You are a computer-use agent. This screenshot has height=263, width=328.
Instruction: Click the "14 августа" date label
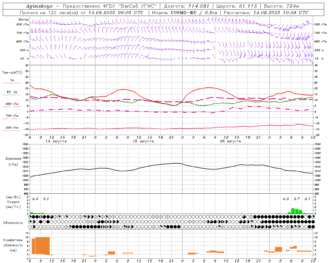point(56,141)
